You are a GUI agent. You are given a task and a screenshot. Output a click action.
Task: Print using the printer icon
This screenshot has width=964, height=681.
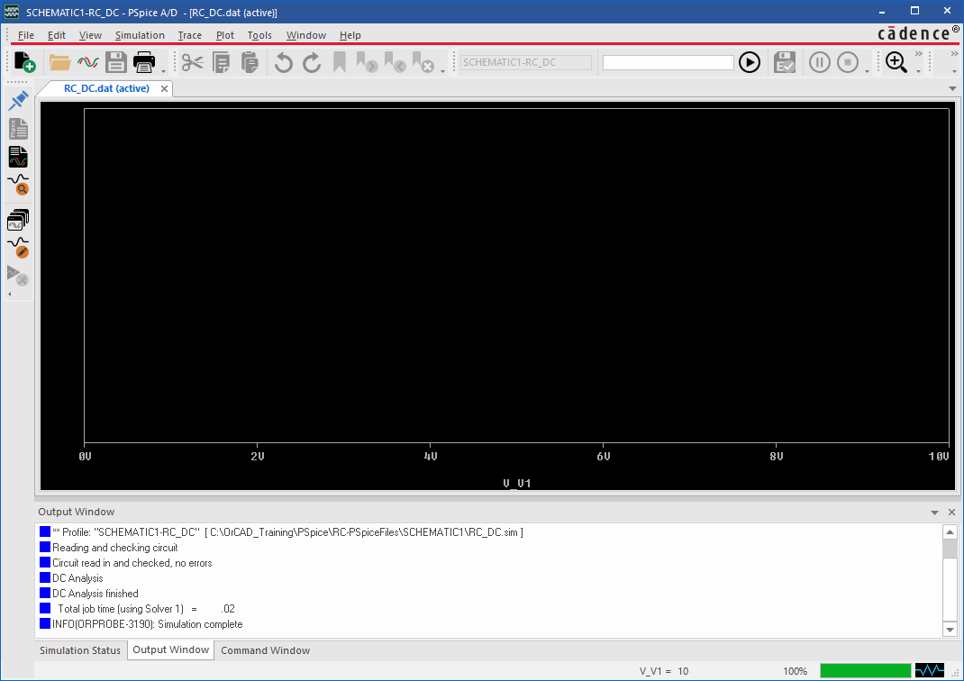click(144, 62)
